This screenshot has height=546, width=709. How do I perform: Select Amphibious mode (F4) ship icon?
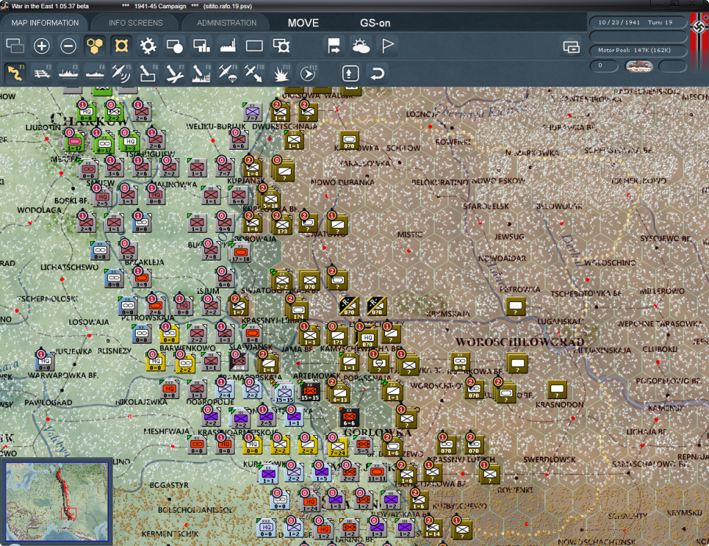click(x=95, y=73)
